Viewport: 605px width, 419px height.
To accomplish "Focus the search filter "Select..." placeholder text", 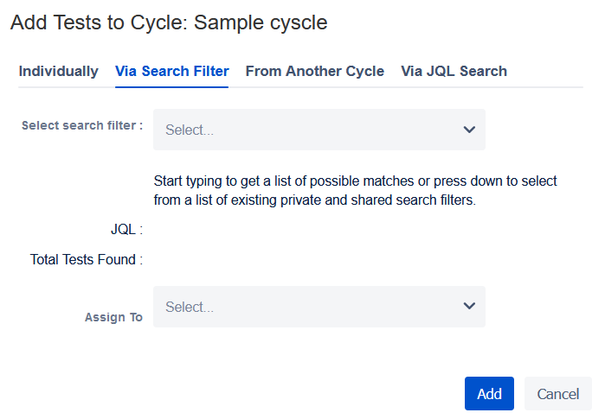I will (190, 130).
